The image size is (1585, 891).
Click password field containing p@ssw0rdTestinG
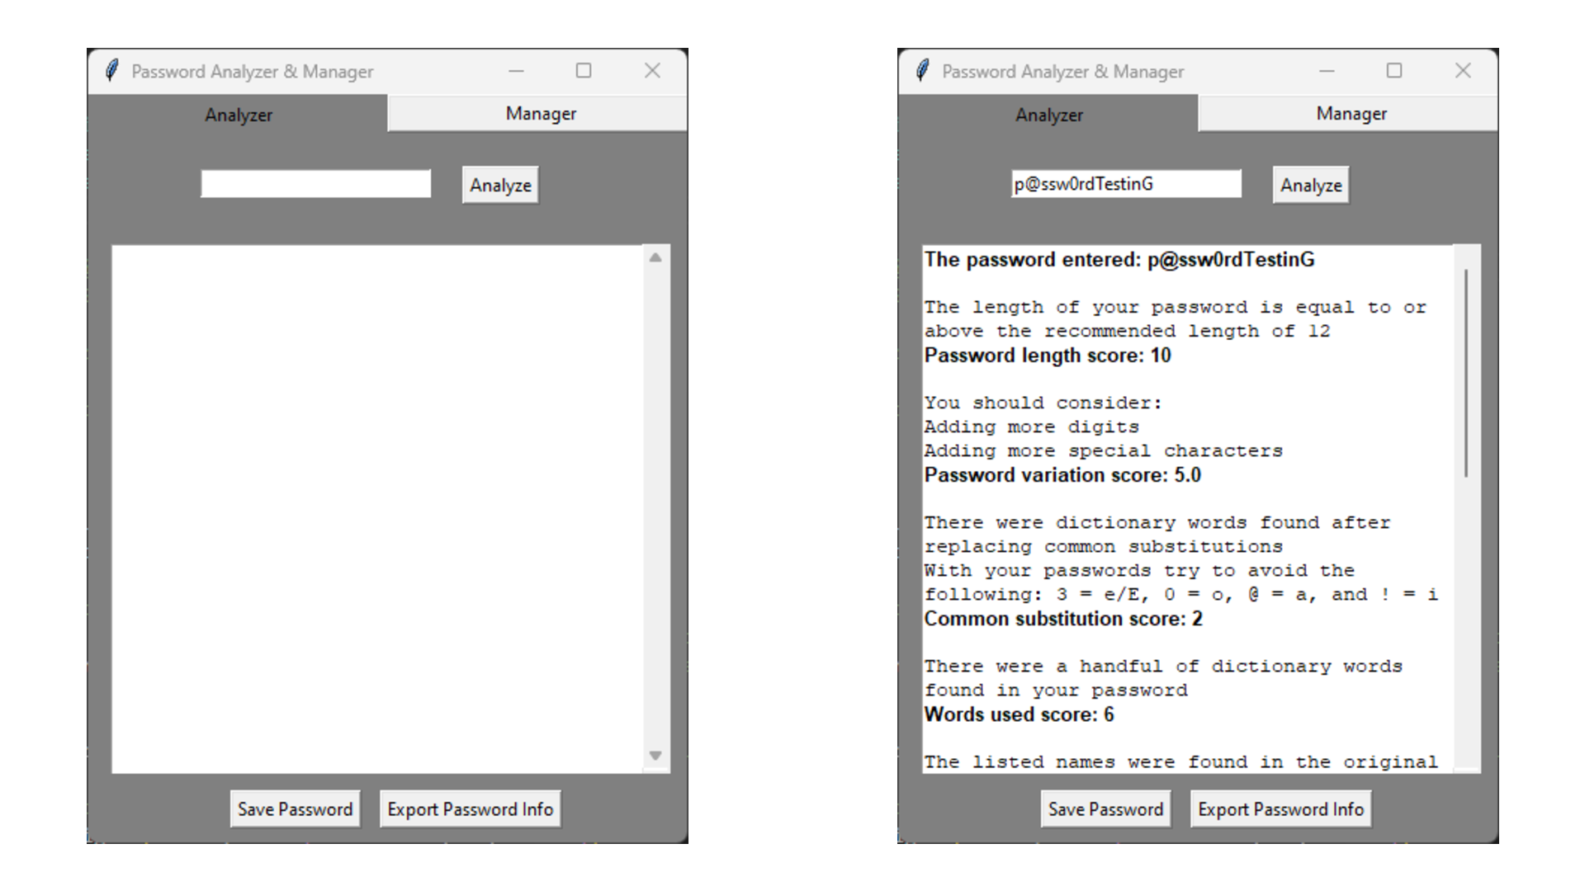(1126, 184)
